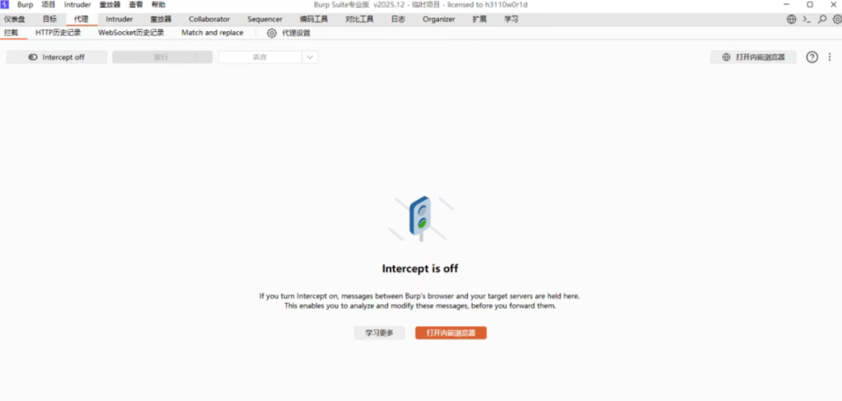Click the Burp Suite logo icon
This screenshot has width=842, height=401.
click(x=5, y=5)
